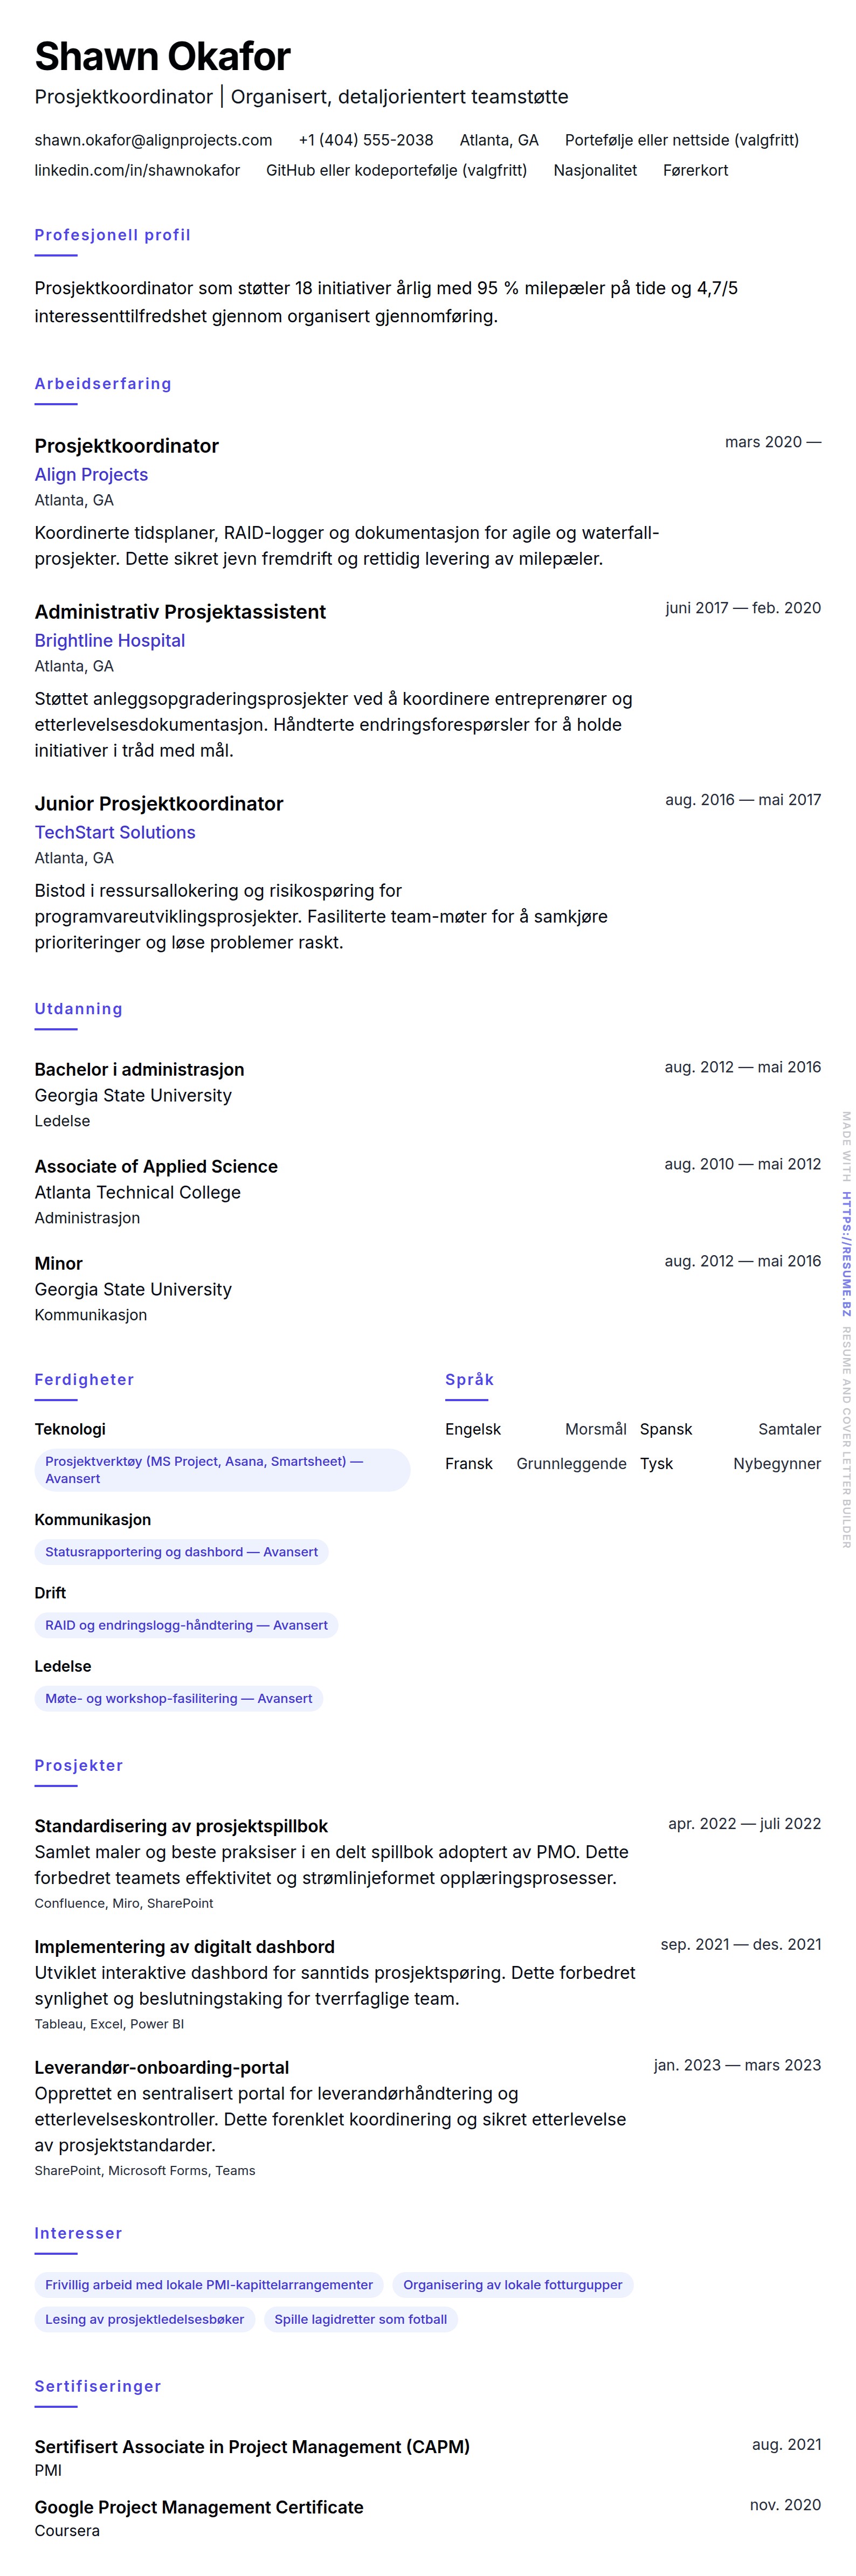Screen dimensions: 856x2576
Task: Click the Align Projects company name
Action: [91, 475]
